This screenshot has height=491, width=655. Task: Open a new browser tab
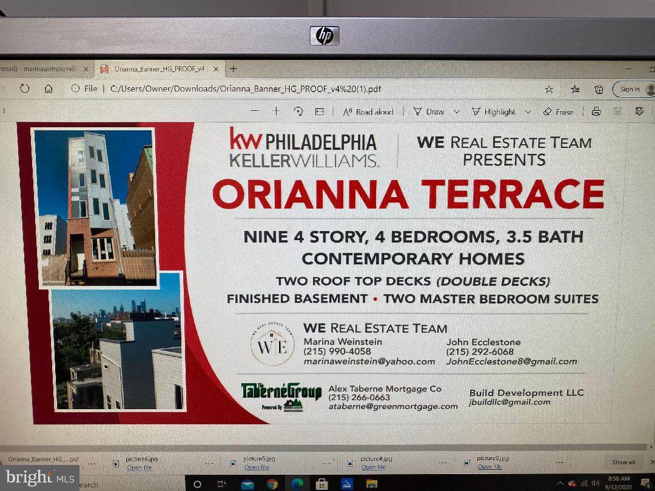click(233, 68)
